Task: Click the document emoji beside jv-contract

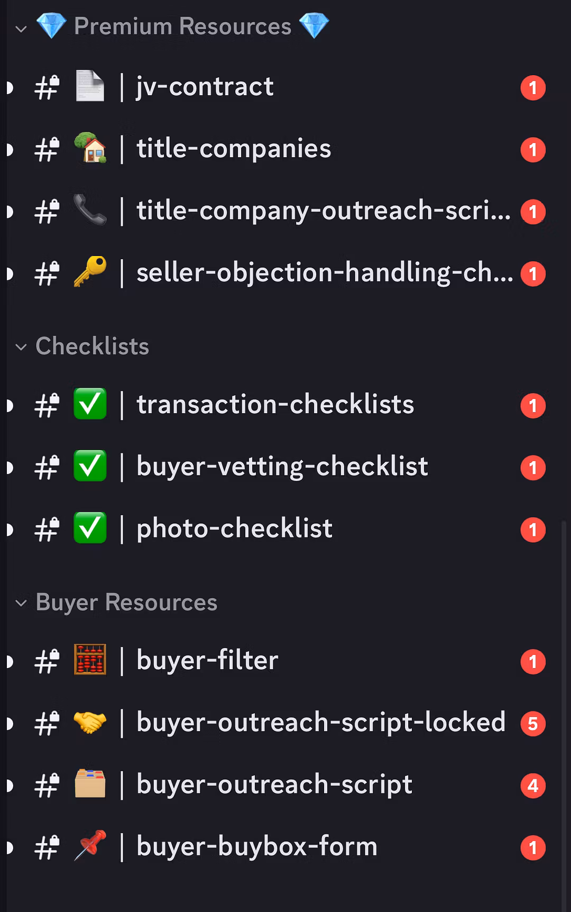Action: click(90, 86)
